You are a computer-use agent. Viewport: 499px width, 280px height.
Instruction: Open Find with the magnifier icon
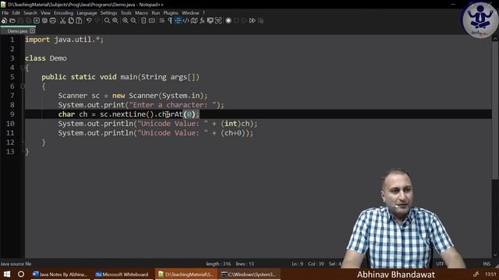click(108, 21)
